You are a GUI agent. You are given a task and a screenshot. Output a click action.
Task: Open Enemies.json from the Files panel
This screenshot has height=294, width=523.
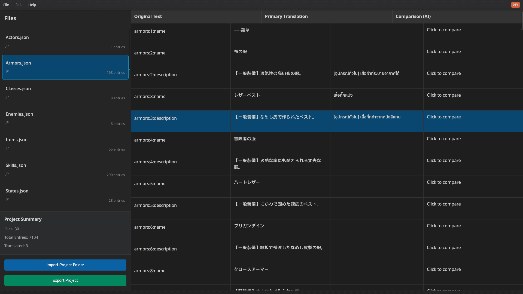click(x=65, y=118)
